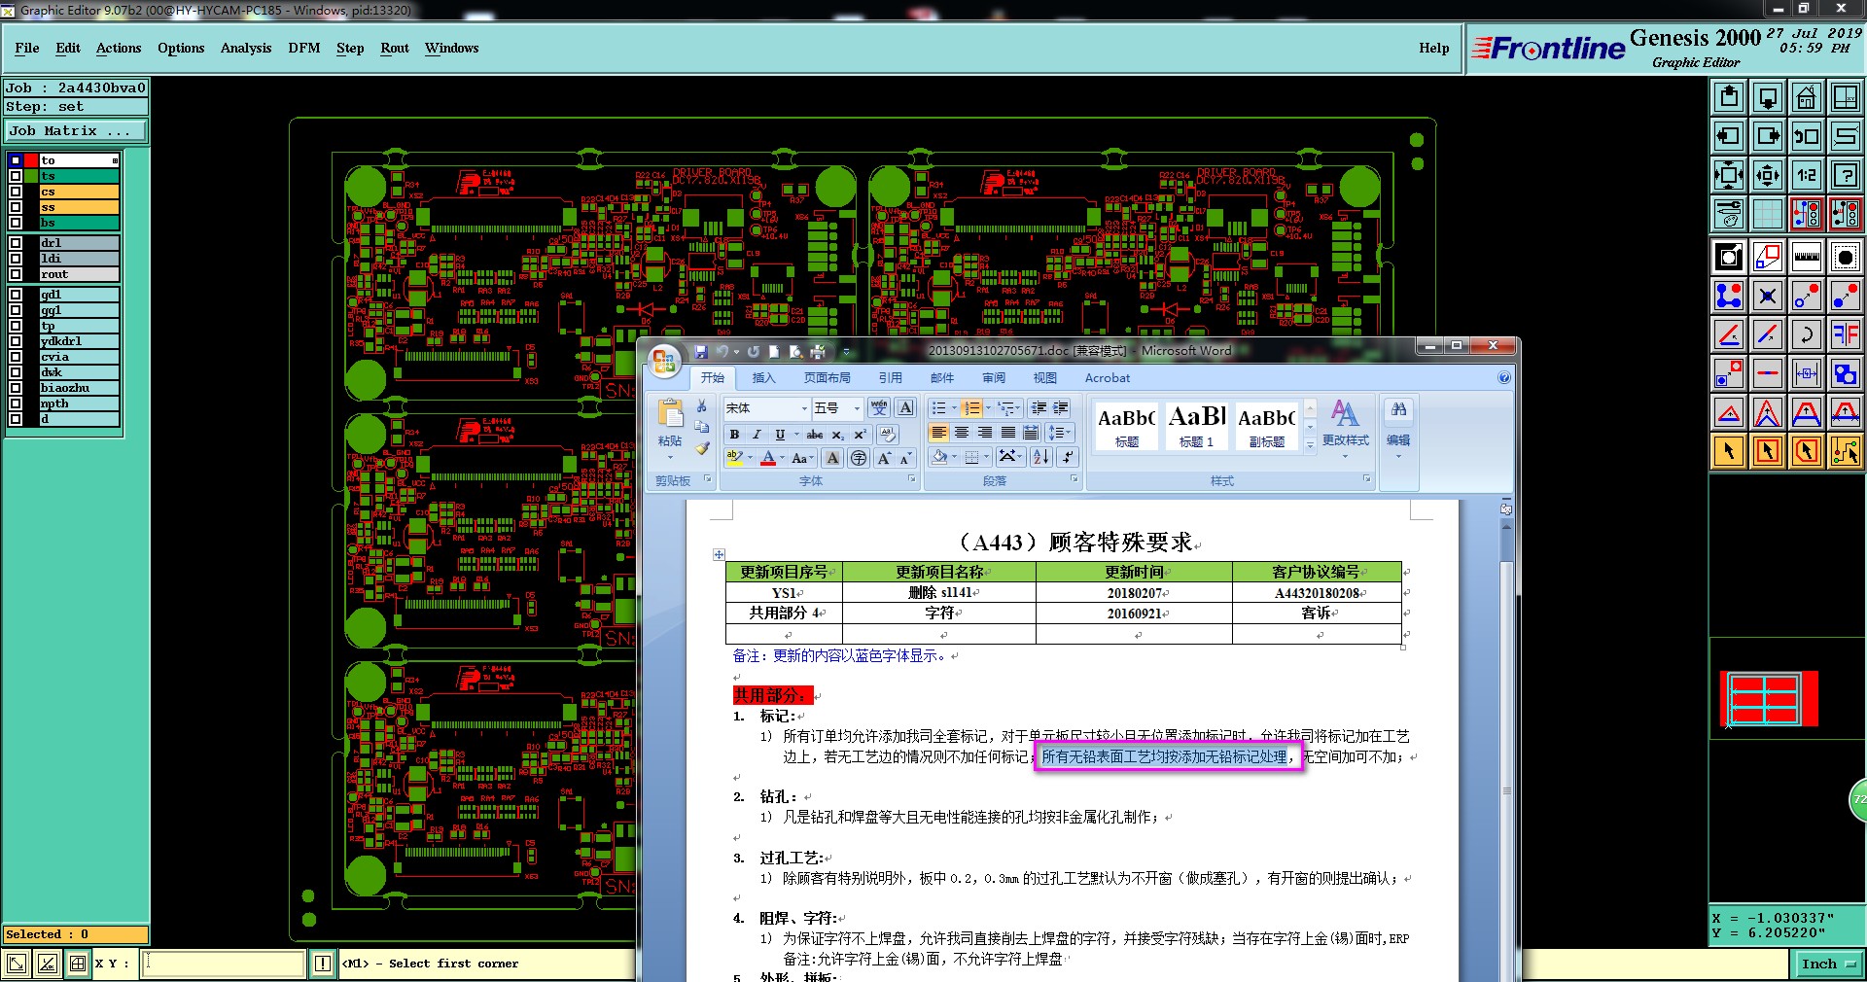Apply the 标题 1 style
Screen dimensions: 1867x982
tap(1196, 426)
